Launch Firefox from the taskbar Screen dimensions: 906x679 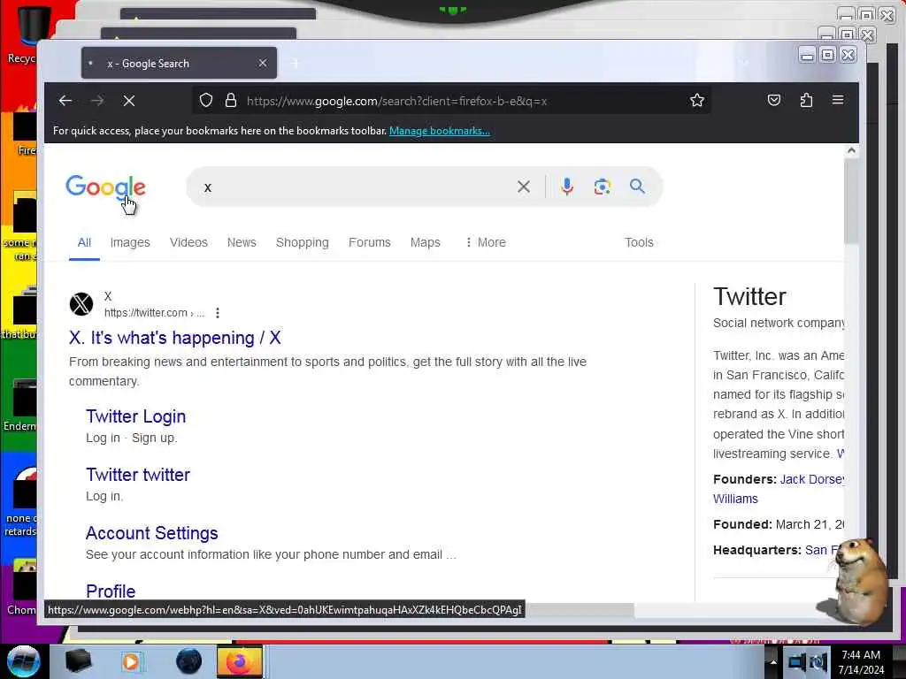point(239,661)
